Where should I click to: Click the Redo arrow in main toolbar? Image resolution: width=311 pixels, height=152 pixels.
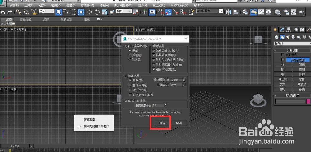coord(10,12)
